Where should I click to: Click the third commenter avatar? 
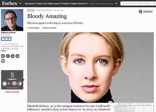(x=14, y=84)
